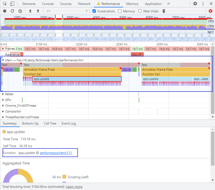This screenshot has height=190, width=215.
Task: Expand the Compositor thread track
Action: 3,111
